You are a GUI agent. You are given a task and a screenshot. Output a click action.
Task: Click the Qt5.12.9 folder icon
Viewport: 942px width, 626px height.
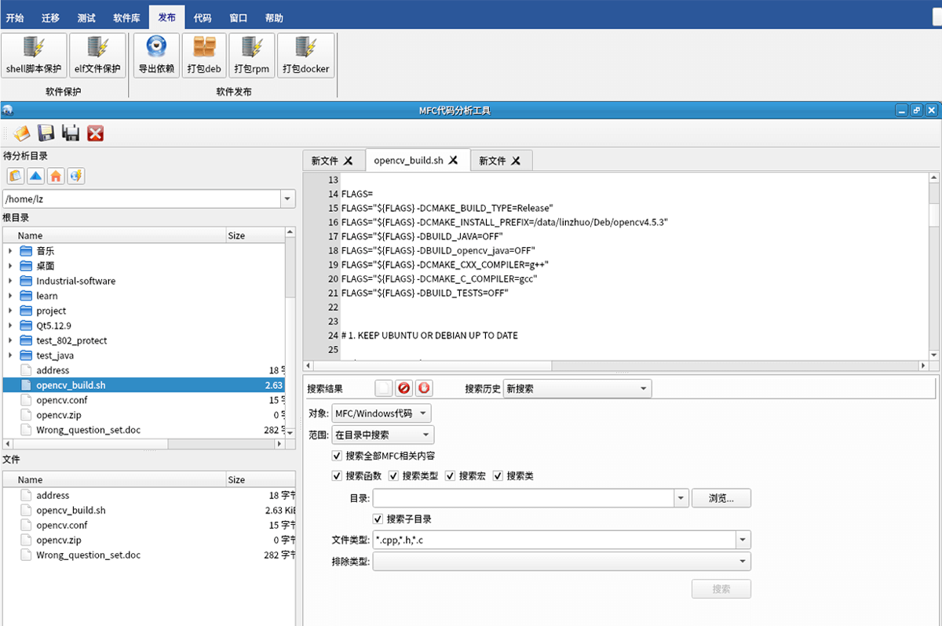point(27,326)
